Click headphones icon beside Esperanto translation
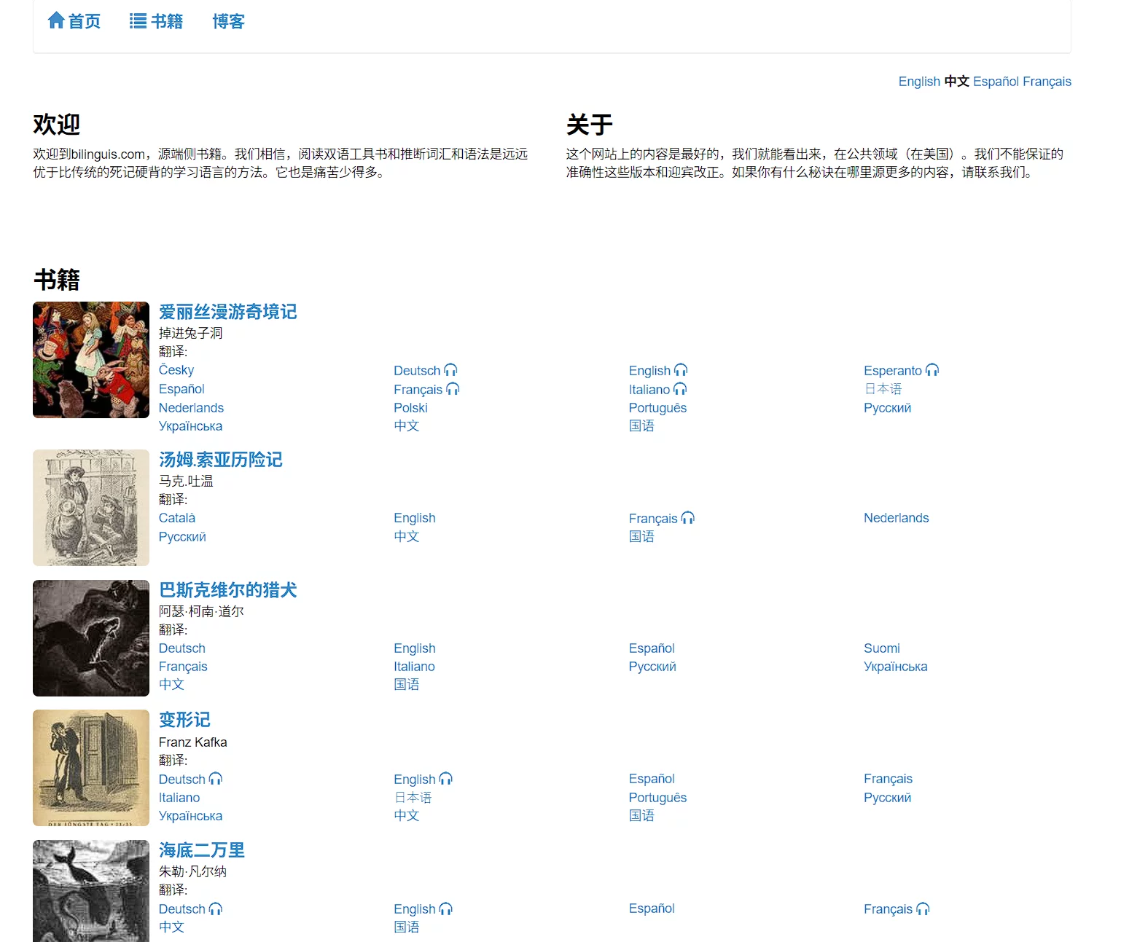Screen dimensions: 1148x942 coord(932,370)
